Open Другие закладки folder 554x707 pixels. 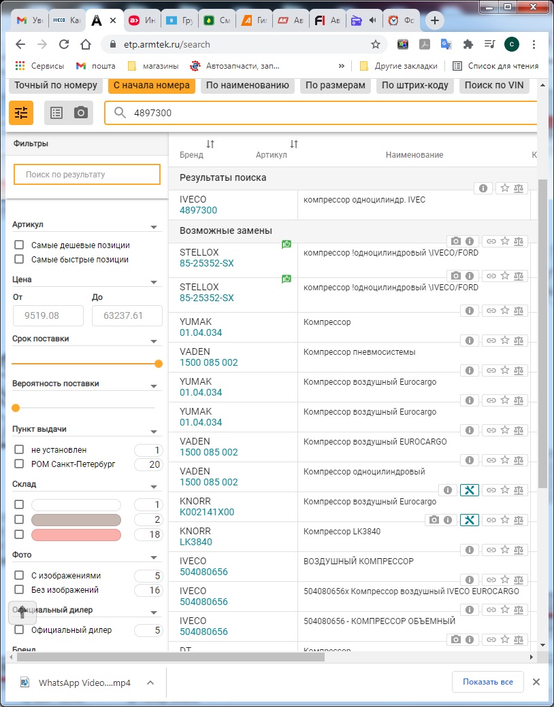(399, 66)
